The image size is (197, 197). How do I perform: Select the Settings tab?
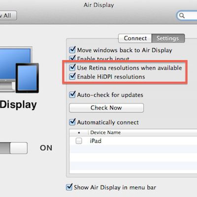point(168,38)
